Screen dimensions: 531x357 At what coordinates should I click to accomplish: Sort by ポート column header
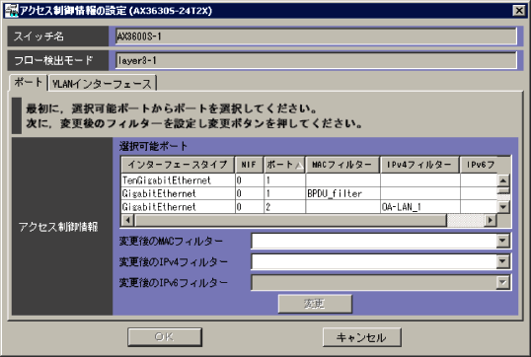284,165
